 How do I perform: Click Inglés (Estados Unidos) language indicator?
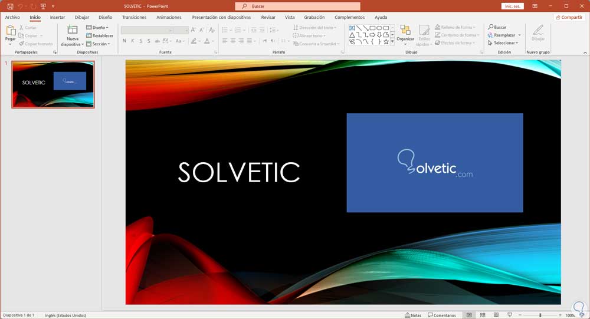[x=65, y=315]
